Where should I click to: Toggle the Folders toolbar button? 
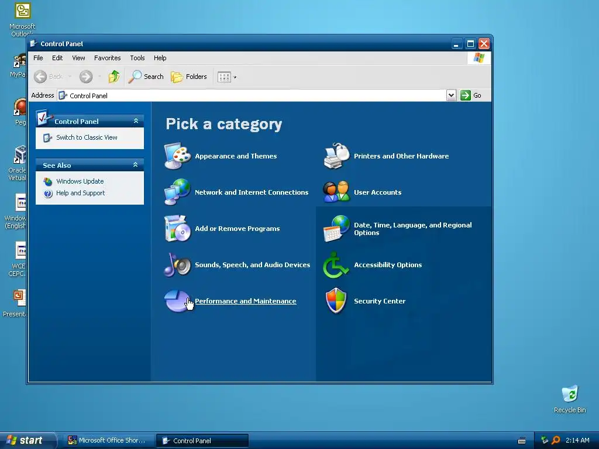(189, 77)
